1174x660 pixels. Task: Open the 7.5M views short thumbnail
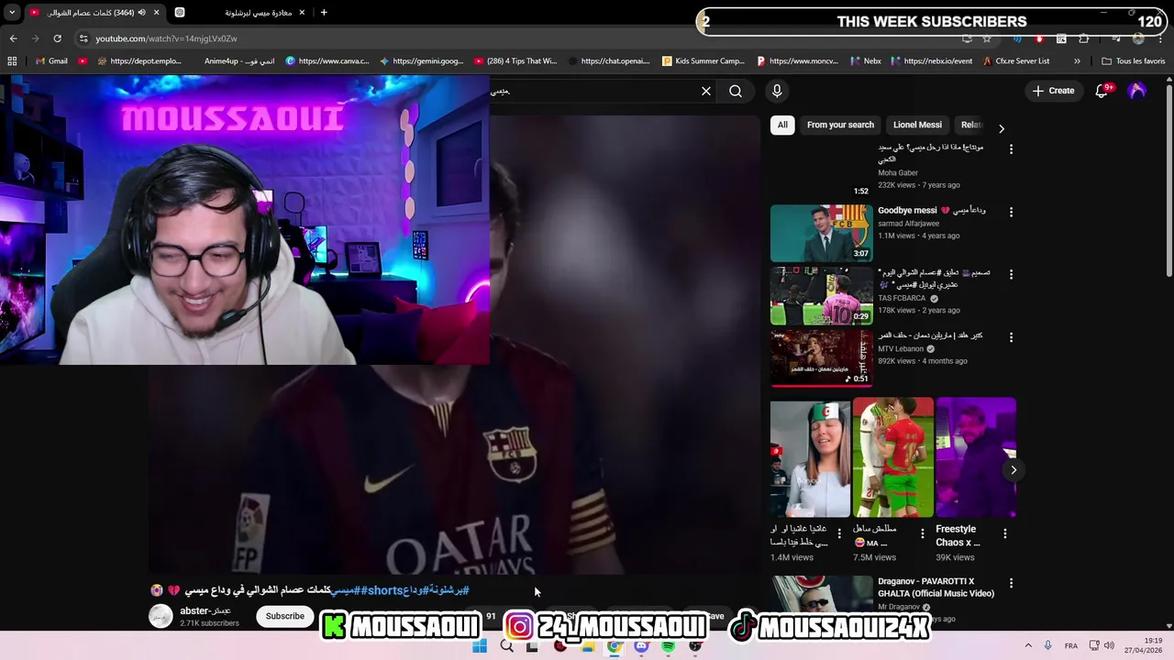coord(893,457)
